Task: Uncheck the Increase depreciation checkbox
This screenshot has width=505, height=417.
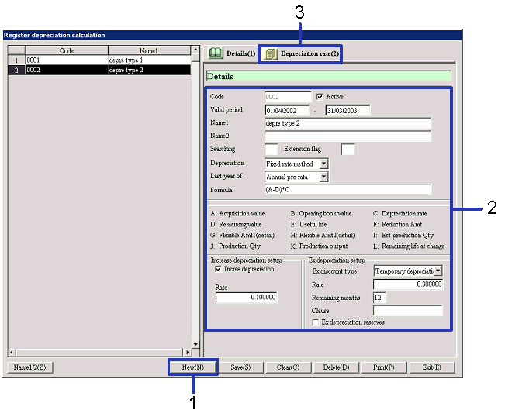Action: (218, 269)
